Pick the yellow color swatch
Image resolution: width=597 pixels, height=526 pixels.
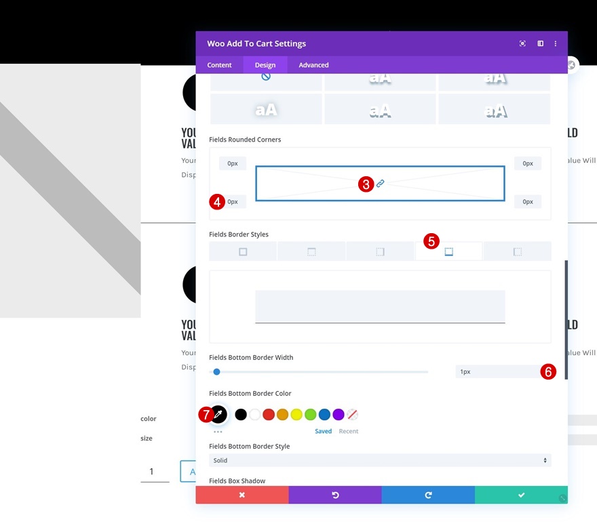click(296, 414)
